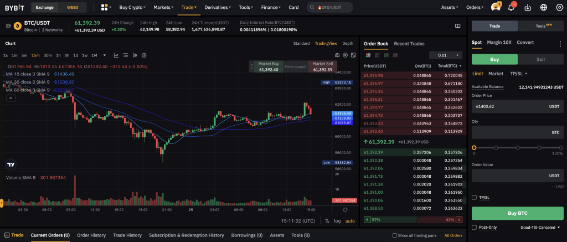Open the Buy Crypto dropdown
567x242 pixels.
(132, 7)
